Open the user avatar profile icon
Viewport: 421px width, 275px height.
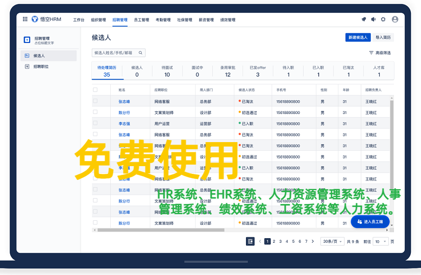(395, 19)
